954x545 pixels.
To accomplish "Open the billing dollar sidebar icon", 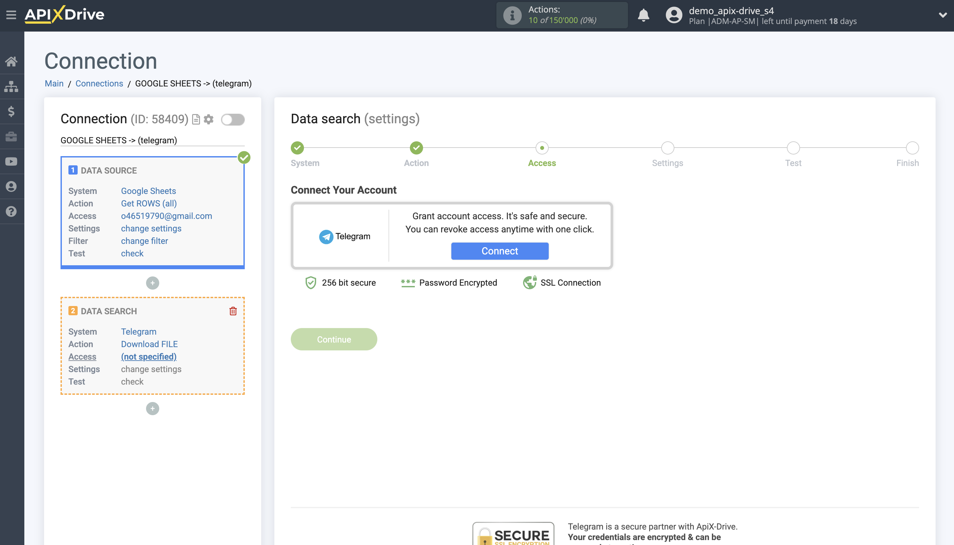I will [11, 111].
